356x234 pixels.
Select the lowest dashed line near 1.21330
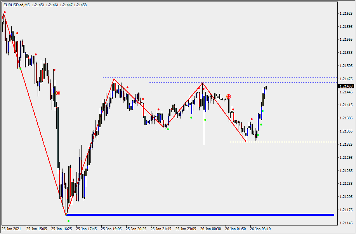283,142
